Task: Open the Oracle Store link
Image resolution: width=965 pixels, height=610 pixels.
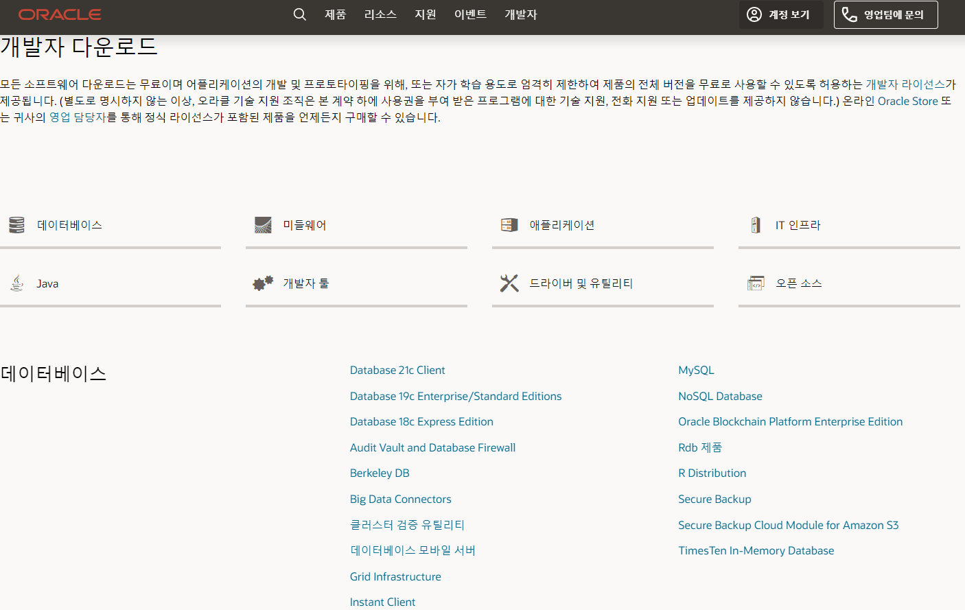Action: coord(907,101)
